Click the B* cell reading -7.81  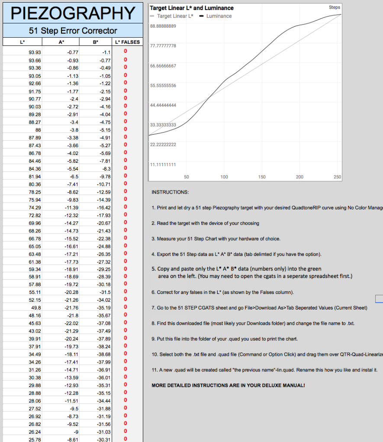96,161
